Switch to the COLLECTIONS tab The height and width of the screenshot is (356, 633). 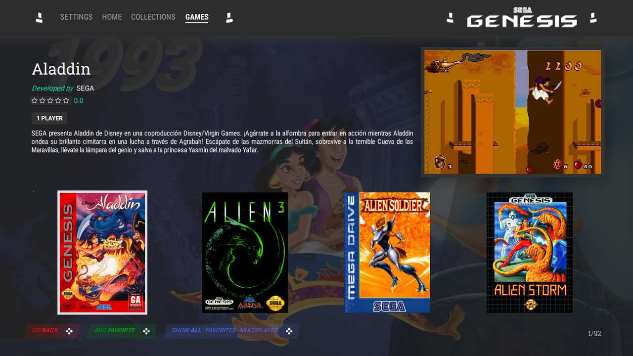coord(153,17)
